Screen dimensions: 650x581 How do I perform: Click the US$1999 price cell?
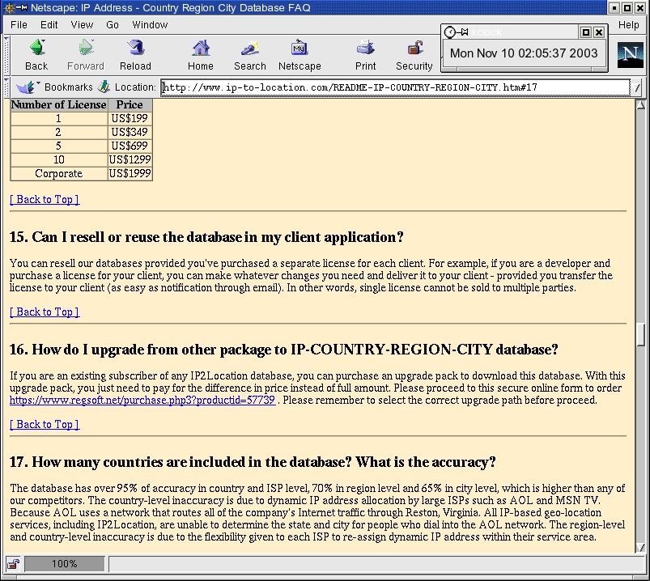point(130,173)
